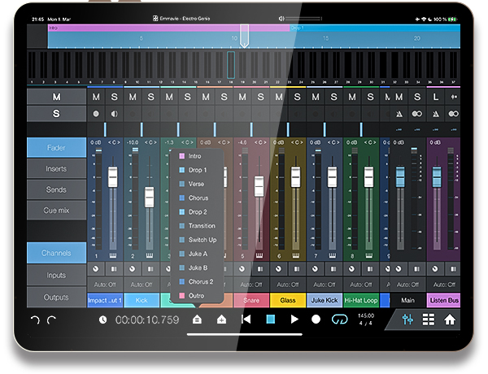Undo with the curved back arrow

(x=35, y=320)
